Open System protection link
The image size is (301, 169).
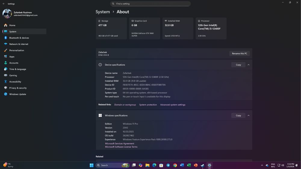click(x=148, y=105)
